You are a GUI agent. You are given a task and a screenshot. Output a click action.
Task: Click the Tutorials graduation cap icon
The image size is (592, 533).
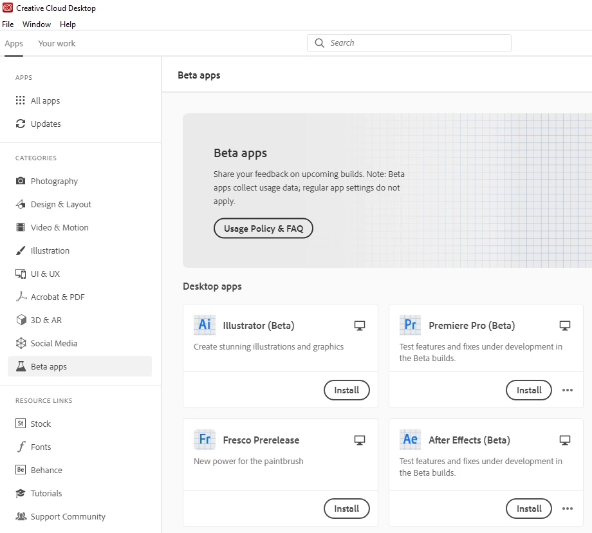[x=21, y=493]
